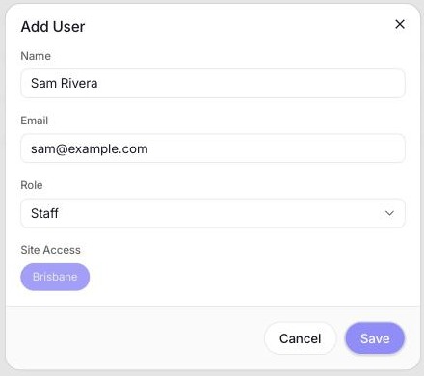Image resolution: width=424 pixels, height=376 pixels.
Task: Click the Save button
Action: (375, 338)
